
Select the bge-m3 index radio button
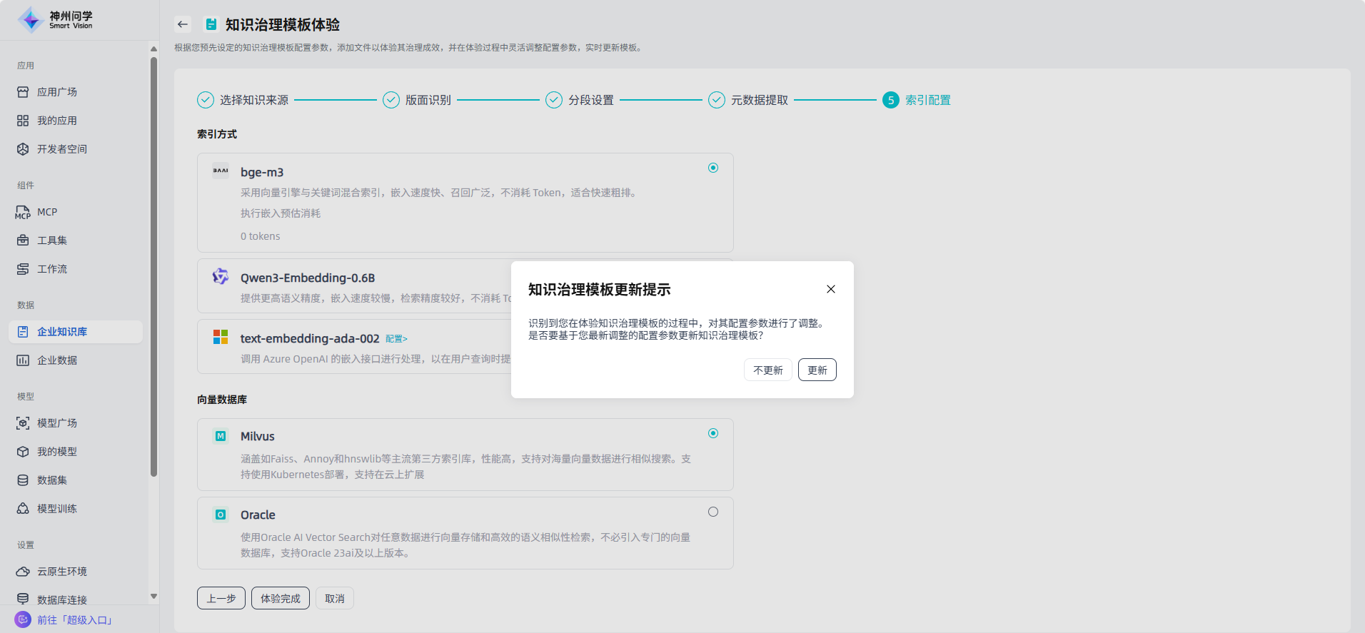point(712,168)
